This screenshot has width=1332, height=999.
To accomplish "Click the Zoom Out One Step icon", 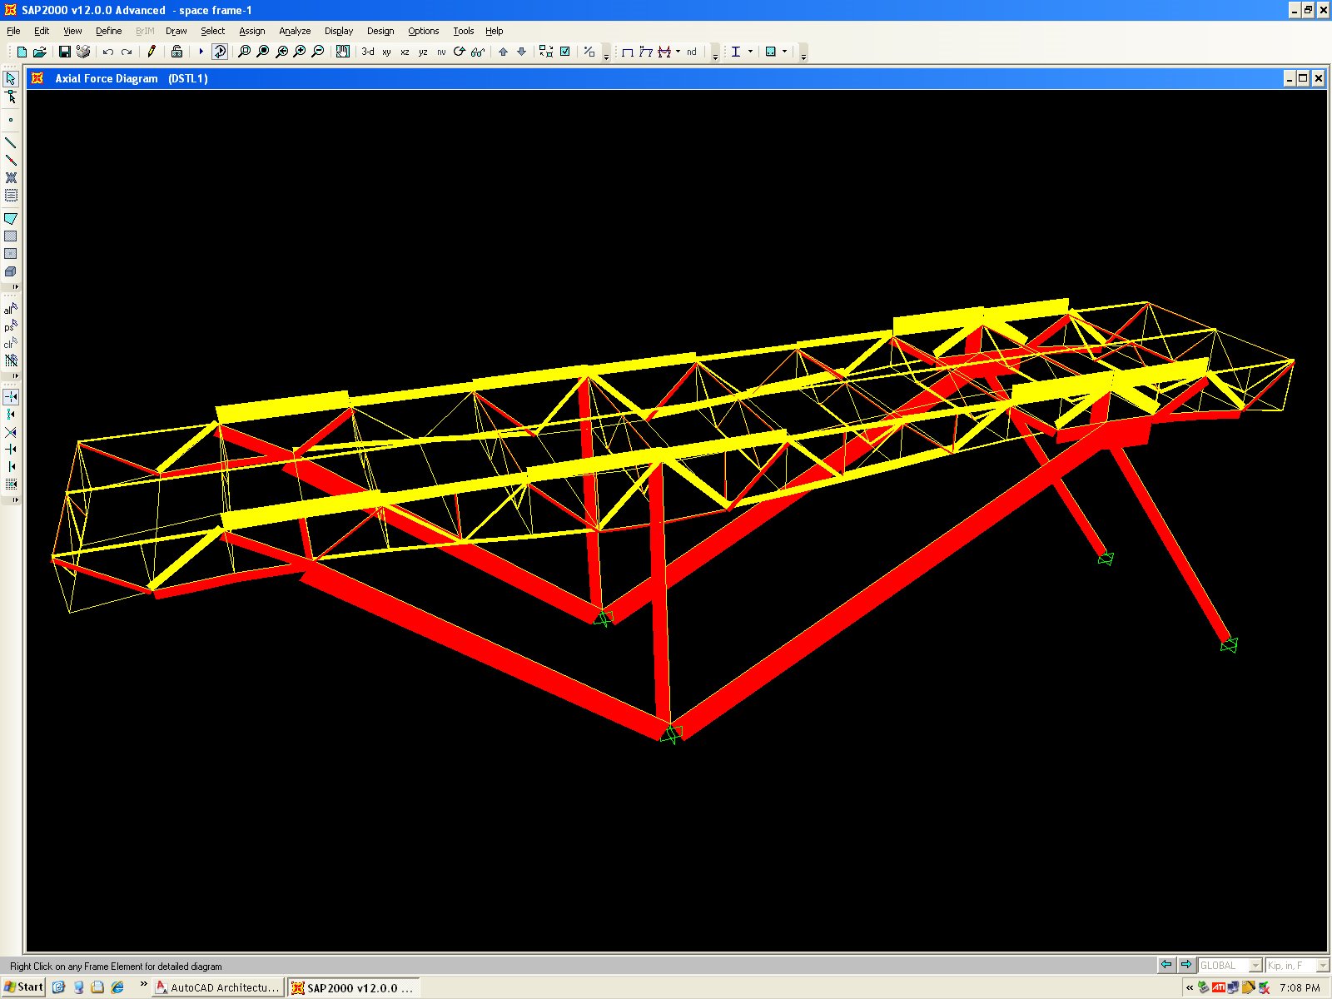I will coord(318,52).
